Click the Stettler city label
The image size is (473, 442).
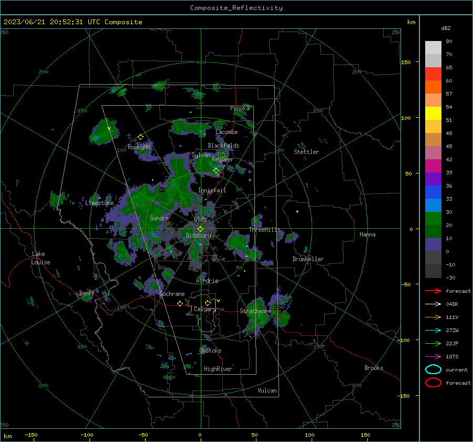(x=306, y=152)
